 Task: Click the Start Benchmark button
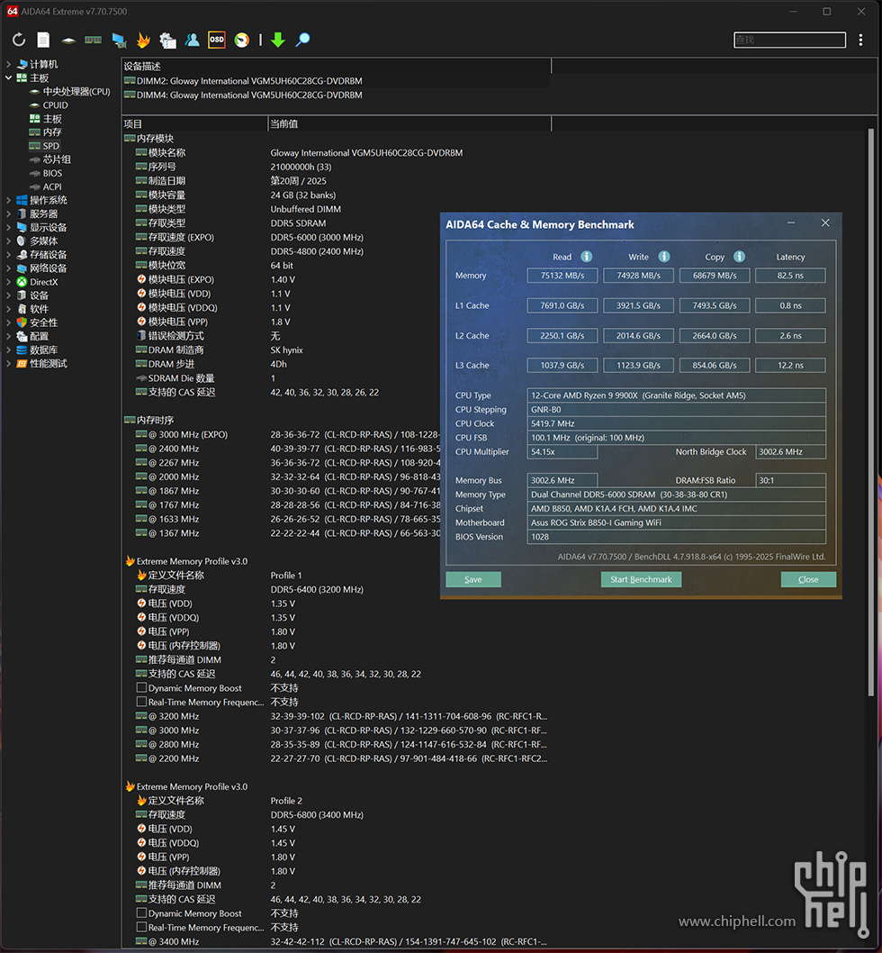coord(641,579)
